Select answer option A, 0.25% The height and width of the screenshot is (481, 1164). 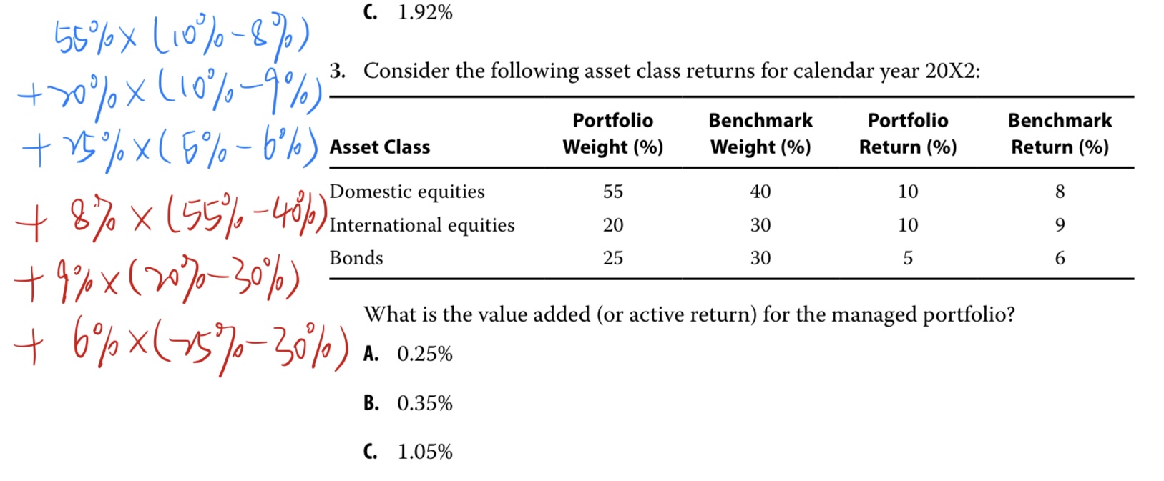coord(409,354)
